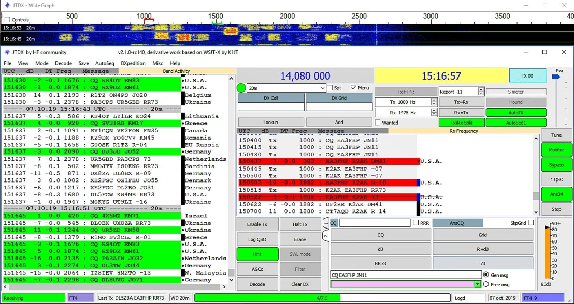Viewport: 574px width, 304px height.
Task: Tick the SkpGrid checkbox
Action: 531,223
